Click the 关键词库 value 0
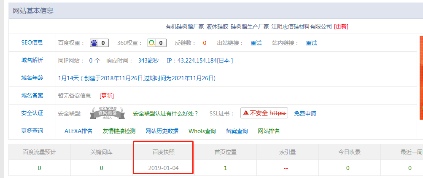 pyautogui.click(x=102, y=168)
